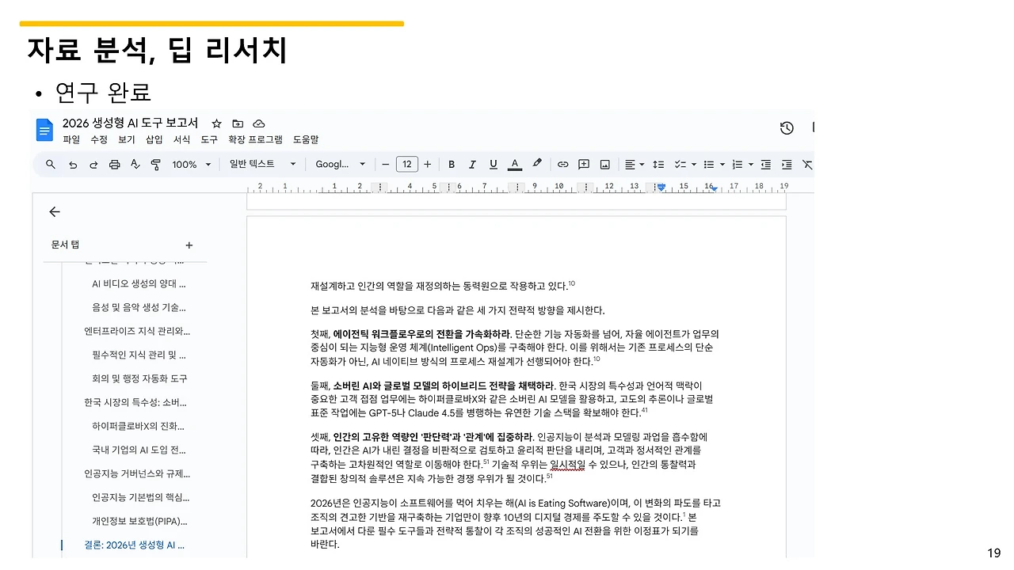Insert an image
The image size is (1014, 570).
point(605,164)
